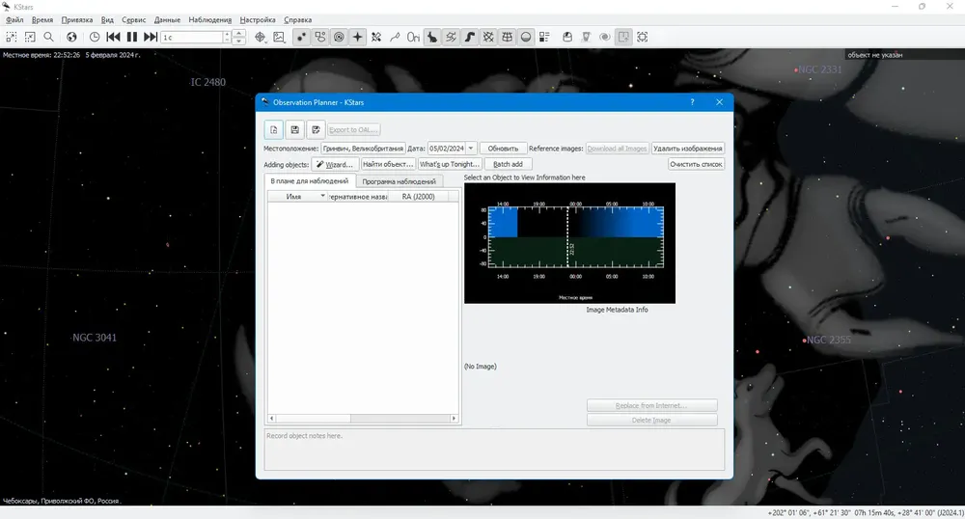Click the zoom in toolbar icon
Viewport: 965px width, 519px height.
click(11, 37)
